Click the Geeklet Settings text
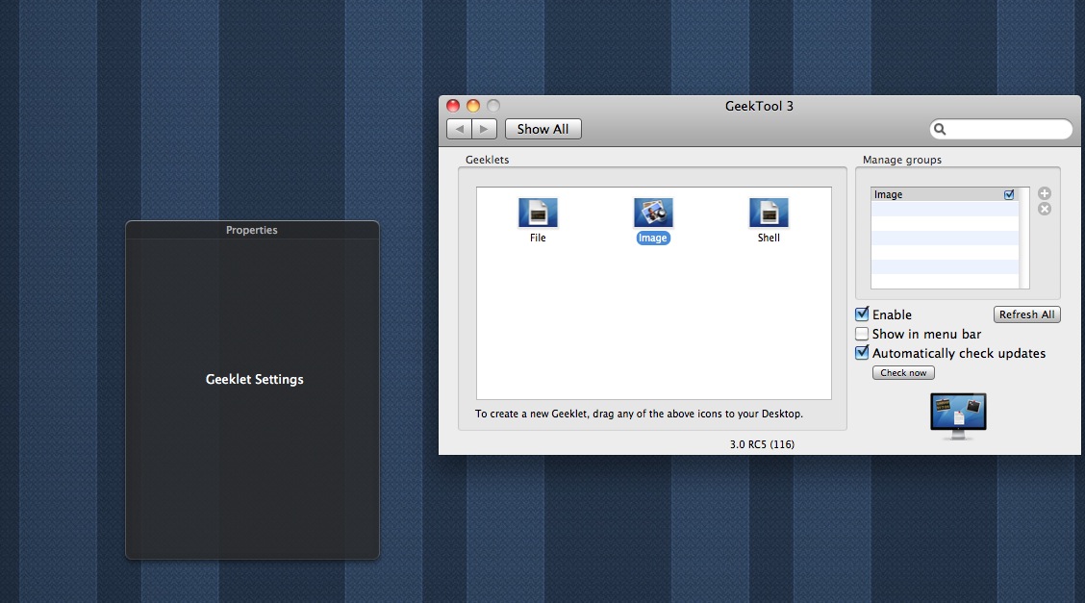The height and width of the screenshot is (603, 1085). [x=255, y=380]
